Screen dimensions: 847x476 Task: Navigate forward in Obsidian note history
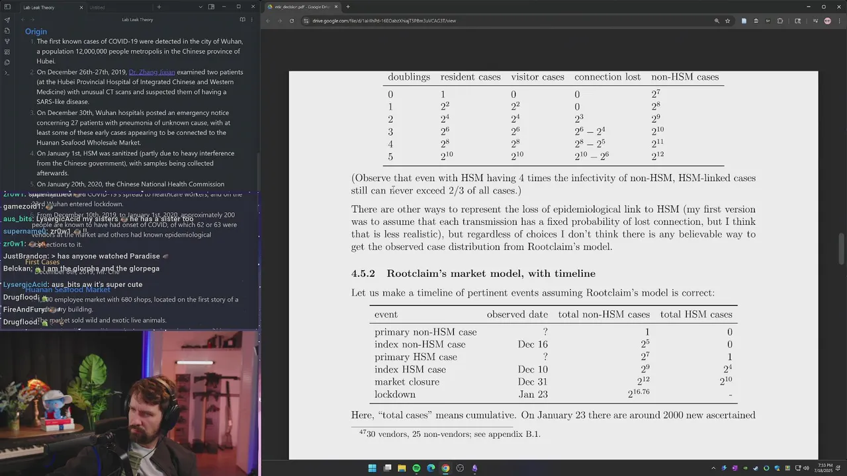point(32,20)
